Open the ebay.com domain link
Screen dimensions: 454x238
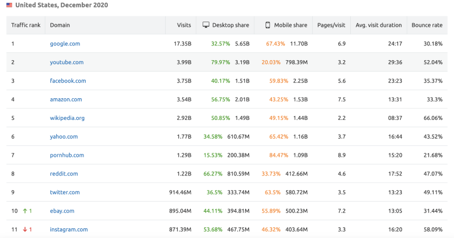tap(62, 211)
